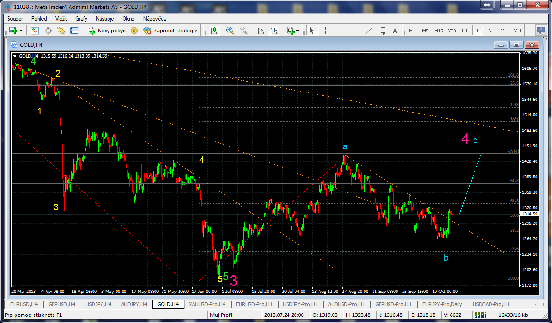Click the MetaTrader app icon in title bar
552x323 pixels.
[x=8, y=7]
